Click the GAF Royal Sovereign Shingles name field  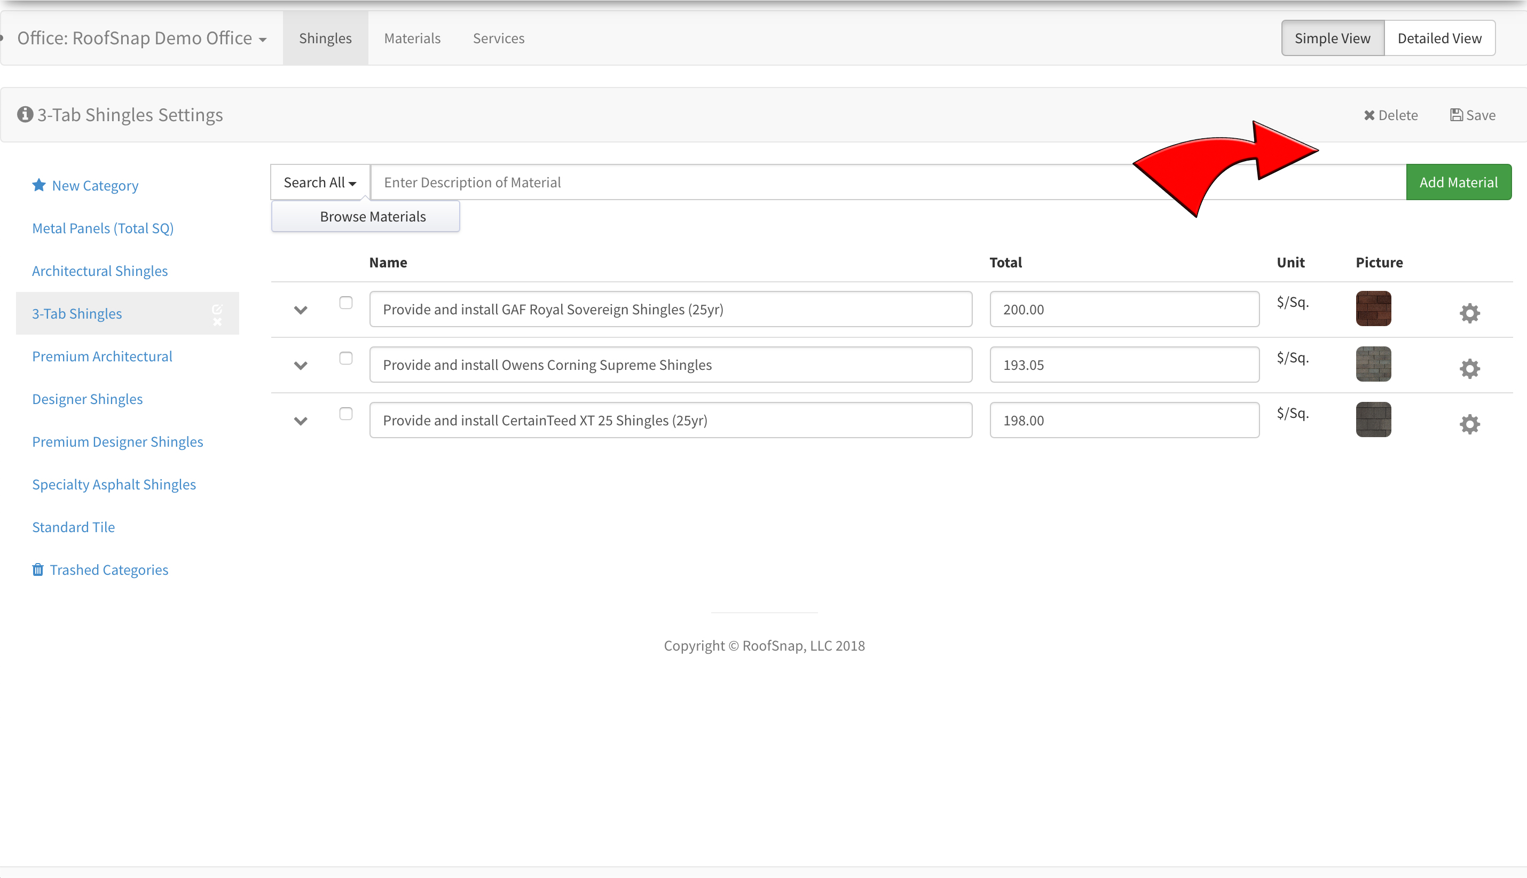click(x=671, y=310)
